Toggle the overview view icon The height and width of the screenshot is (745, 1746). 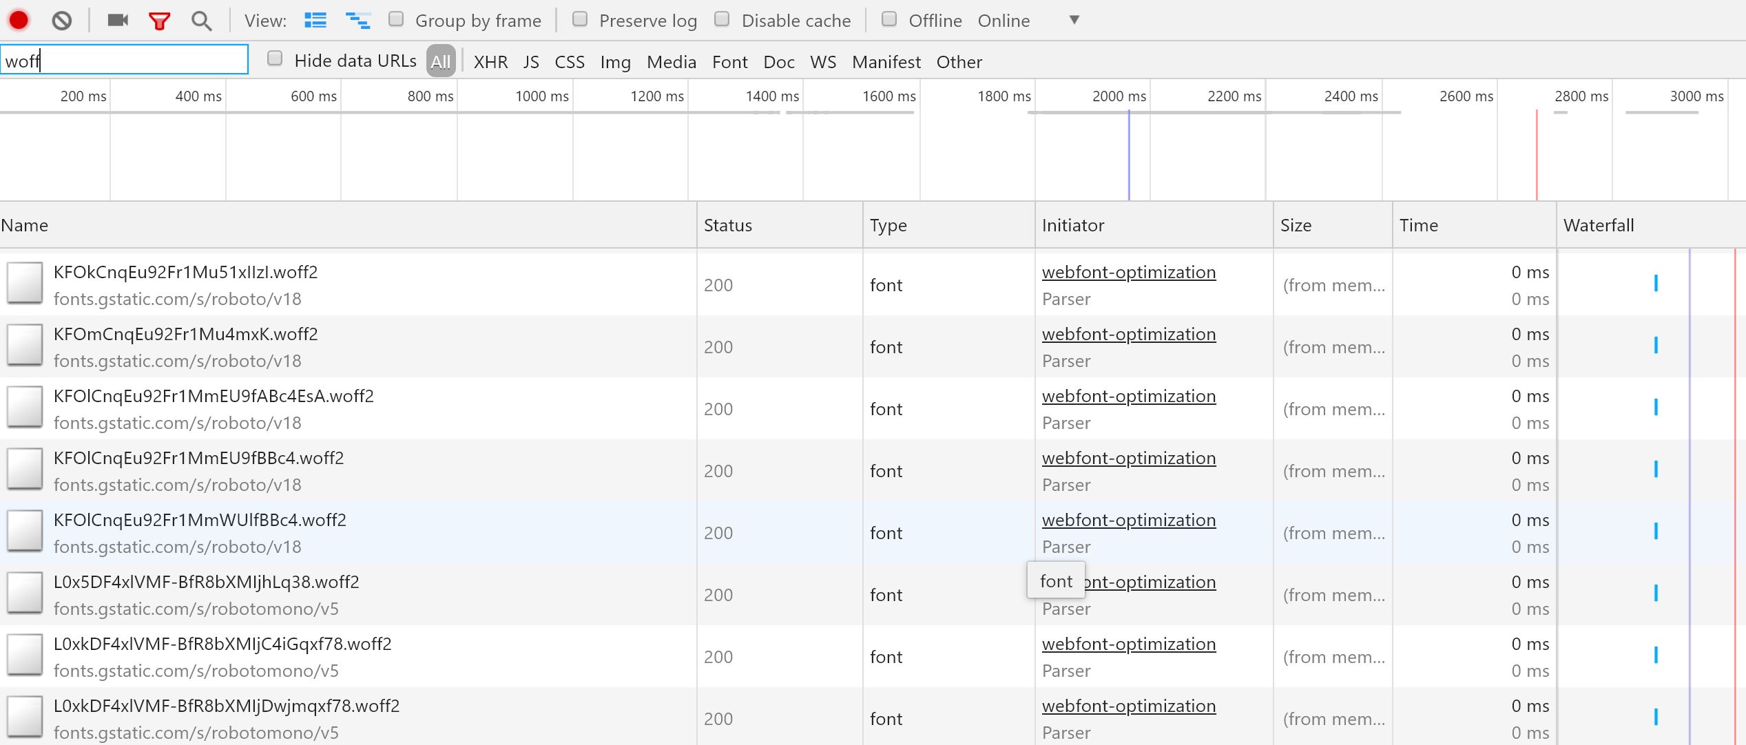click(x=358, y=21)
